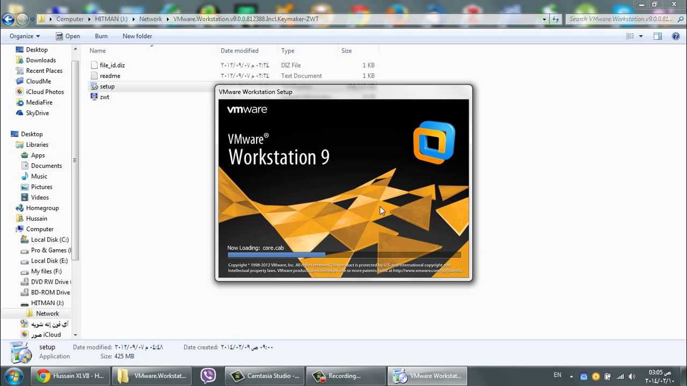Select the file_id.diz file
Image resolution: width=687 pixels, height=386 pixels.
(x=112, y=65)
